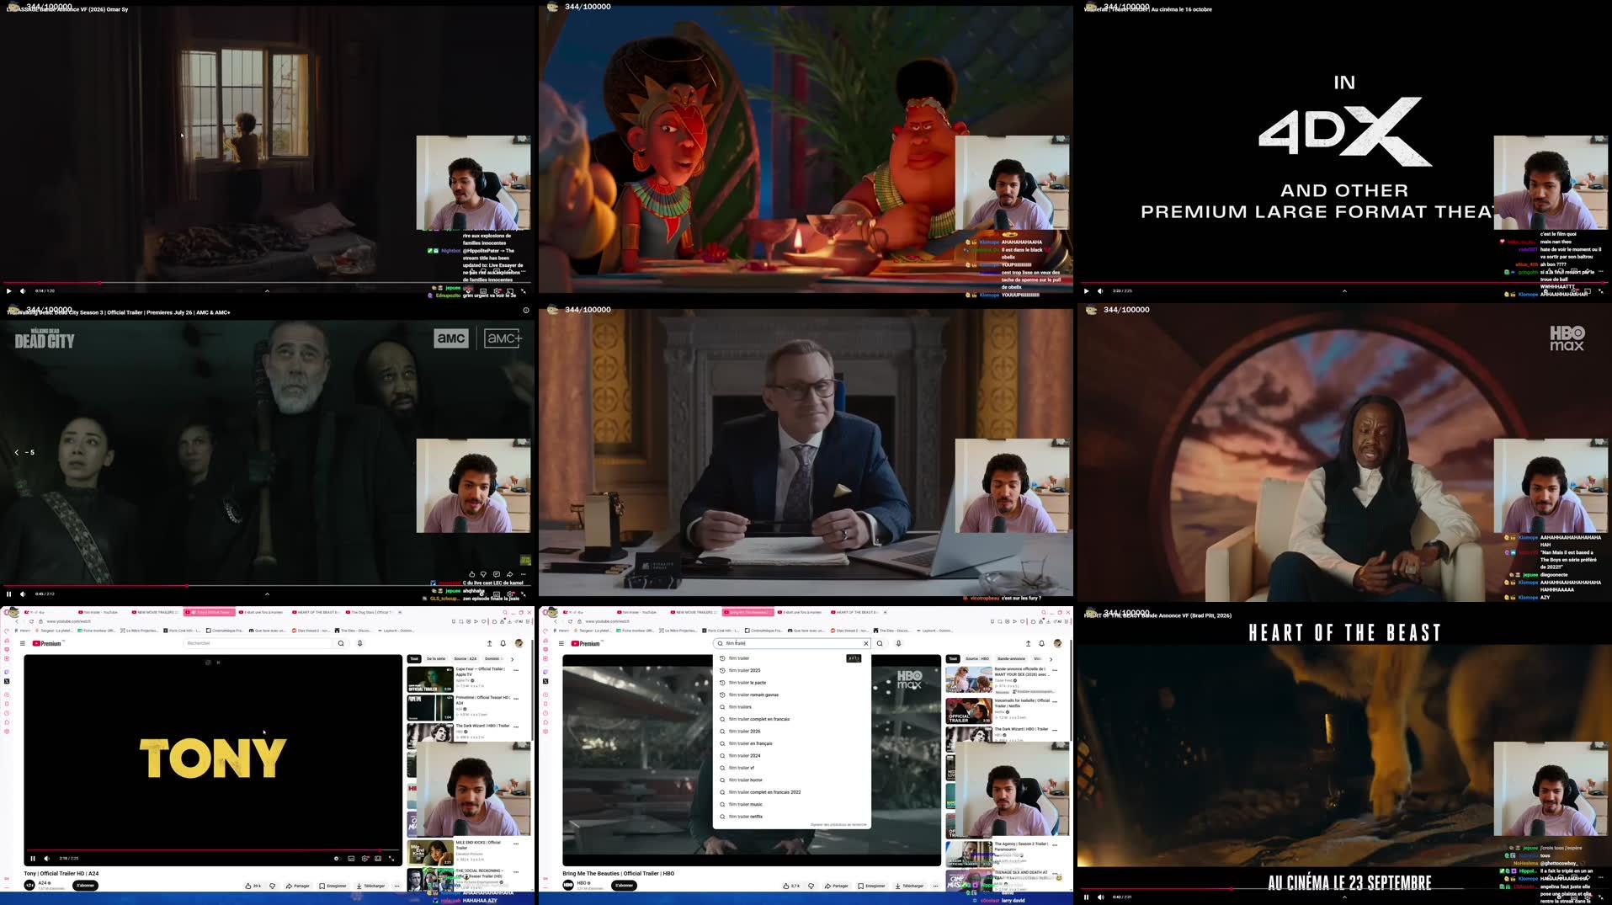Like the Tony trailer (39 k)
The height and width of the screenshot is (905, 1612).
[253, 886]
